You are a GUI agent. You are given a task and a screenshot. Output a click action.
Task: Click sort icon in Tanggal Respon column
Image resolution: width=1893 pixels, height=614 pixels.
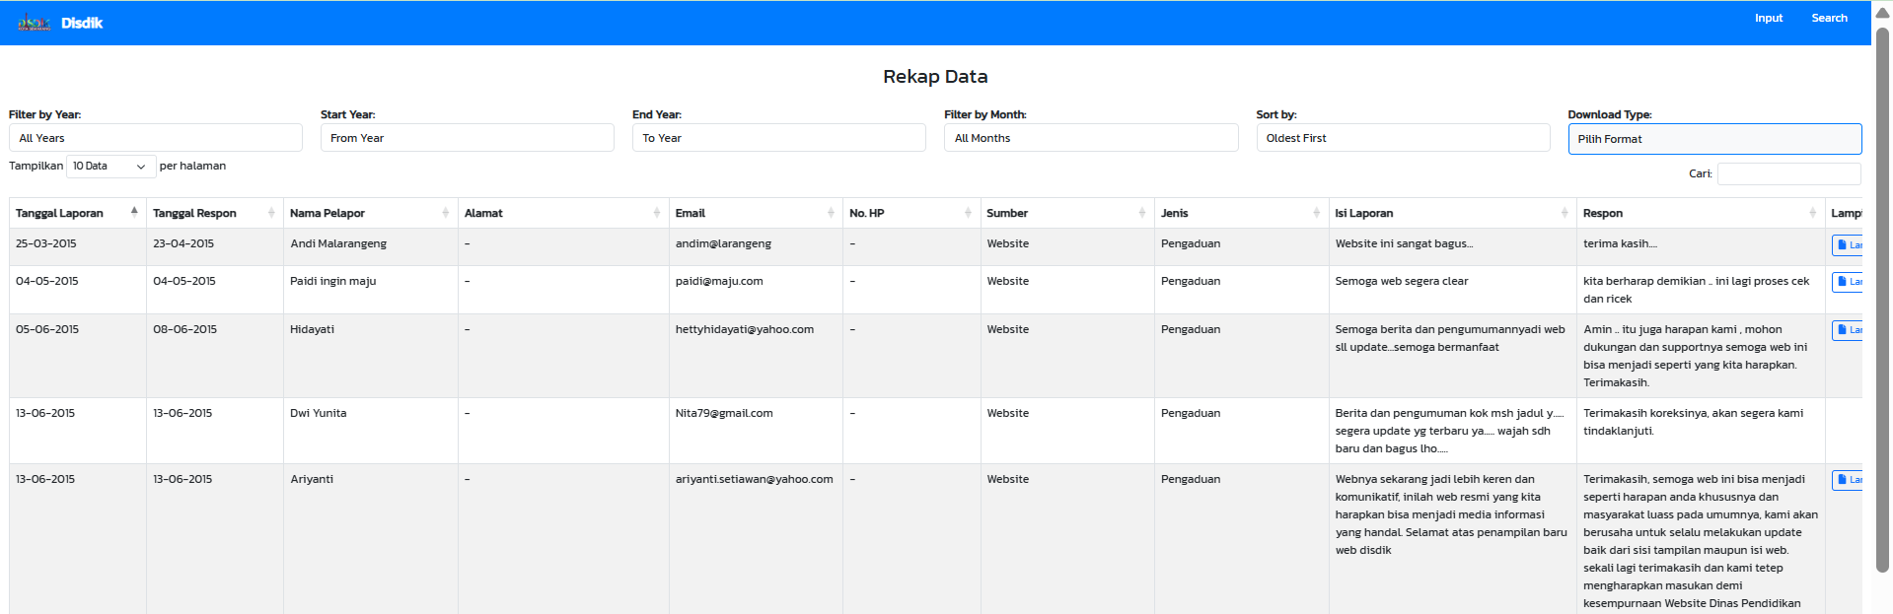coord(271,213)
